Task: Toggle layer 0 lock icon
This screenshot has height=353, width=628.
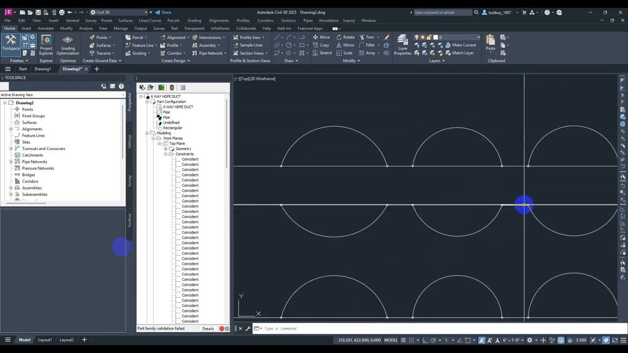Action: tap(428, 37)
